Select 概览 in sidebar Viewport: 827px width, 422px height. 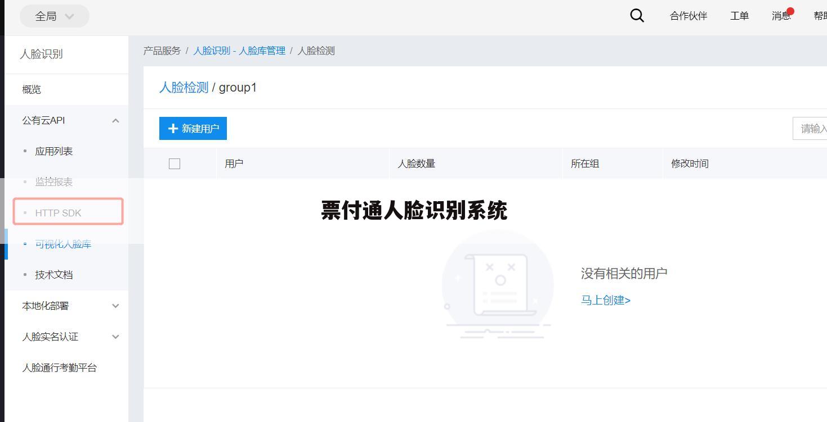[x=32, y=89]
